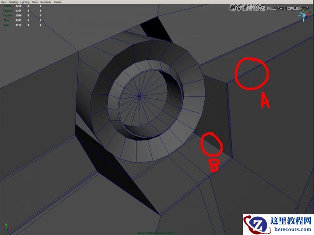Click the Edges label in the poly count HUD
The image size is (314, 235).
8,11
